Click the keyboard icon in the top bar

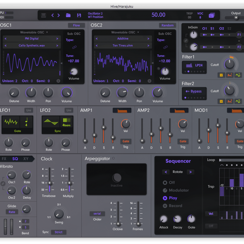point(44,15)
